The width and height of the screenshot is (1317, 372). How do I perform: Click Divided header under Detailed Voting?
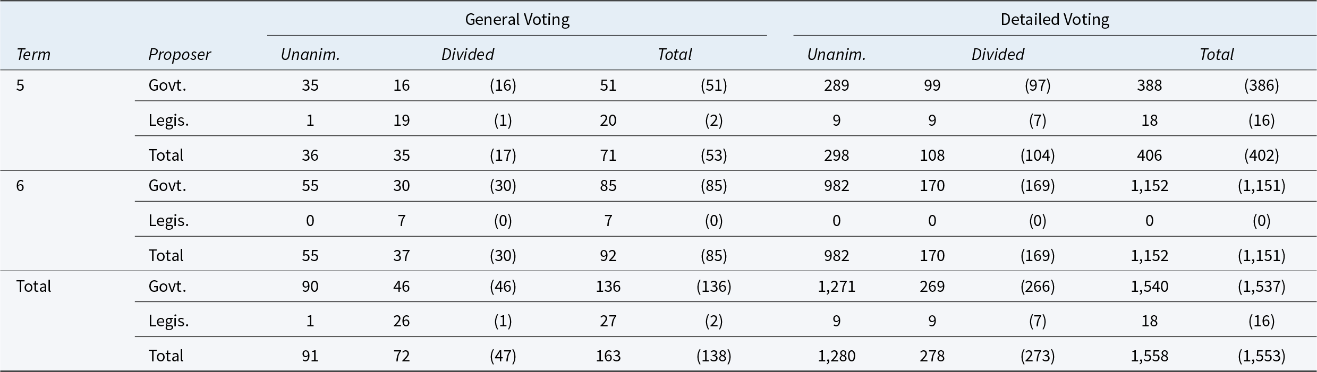pyautogui.click(x=997, y=55)
